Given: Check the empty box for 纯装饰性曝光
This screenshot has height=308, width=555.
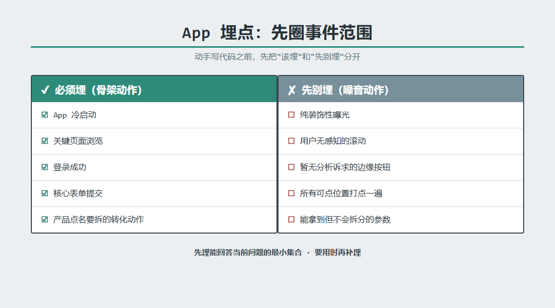Looking at the screenshot, I should tap(291, 114).
